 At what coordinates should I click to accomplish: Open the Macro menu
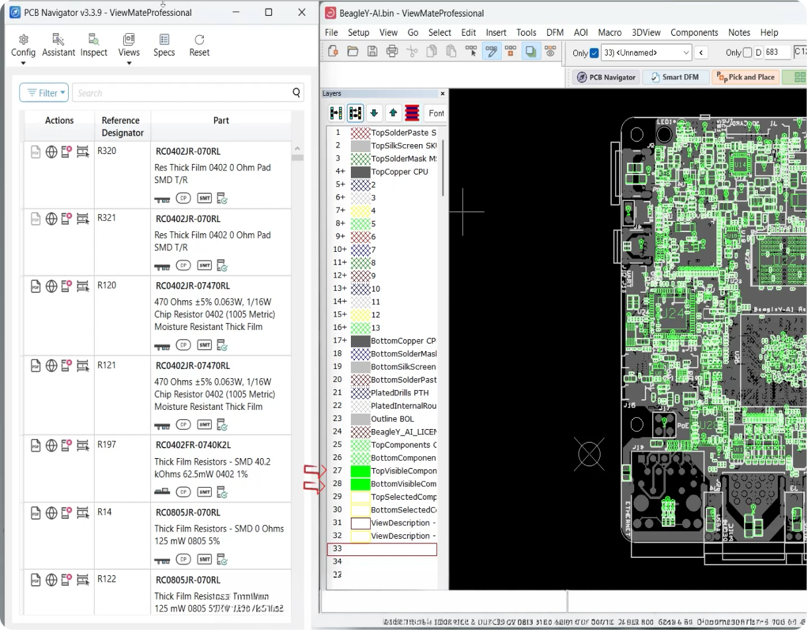point(610,32)
